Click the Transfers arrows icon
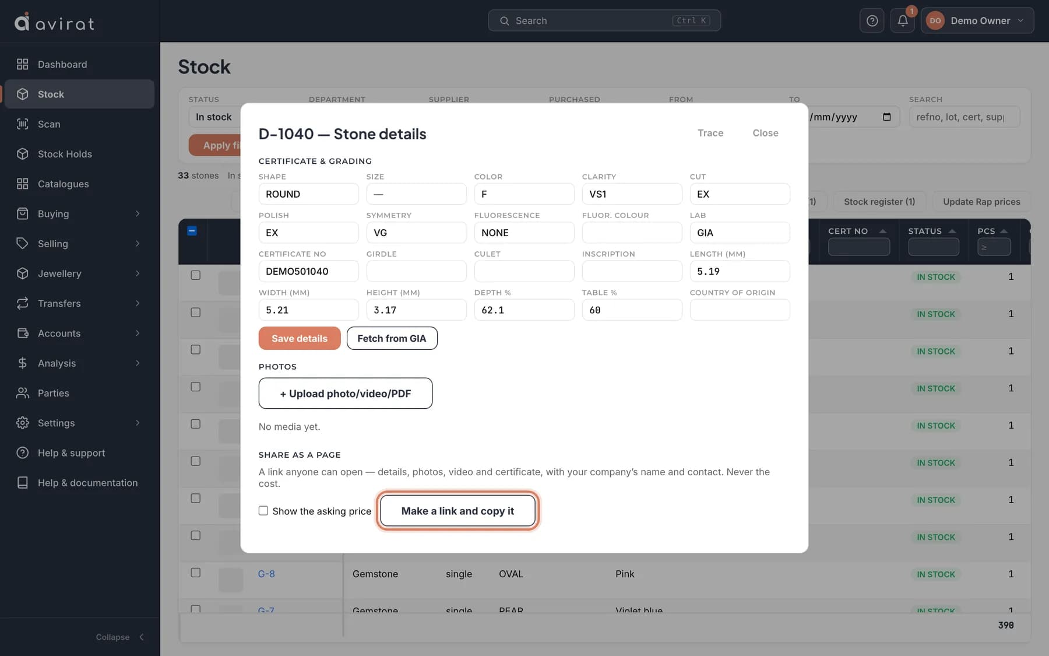 coord(22,303)
